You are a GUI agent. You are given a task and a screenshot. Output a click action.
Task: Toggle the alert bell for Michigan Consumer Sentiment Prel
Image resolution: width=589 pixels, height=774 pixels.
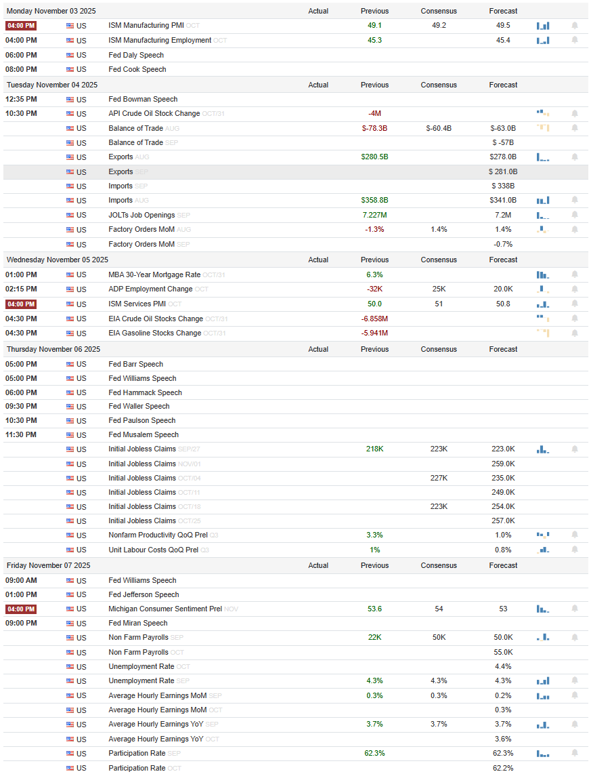tap(575, 609)
